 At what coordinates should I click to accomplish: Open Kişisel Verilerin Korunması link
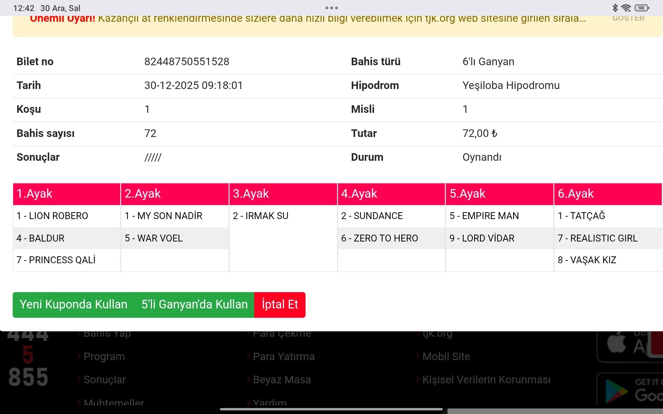[x=486, y=379]
